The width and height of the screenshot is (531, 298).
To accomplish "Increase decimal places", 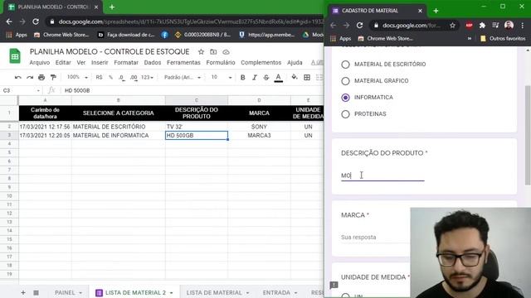I will coord(134,77).
